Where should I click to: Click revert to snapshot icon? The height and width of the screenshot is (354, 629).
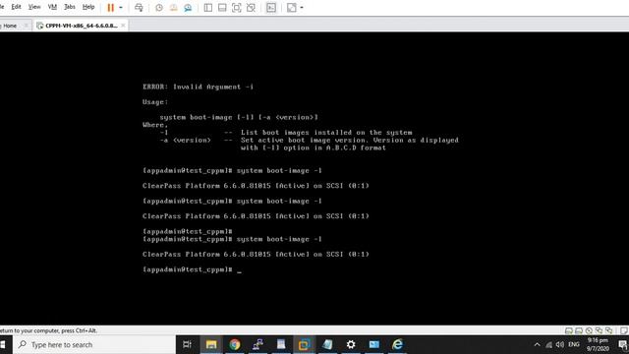[173, 8]
